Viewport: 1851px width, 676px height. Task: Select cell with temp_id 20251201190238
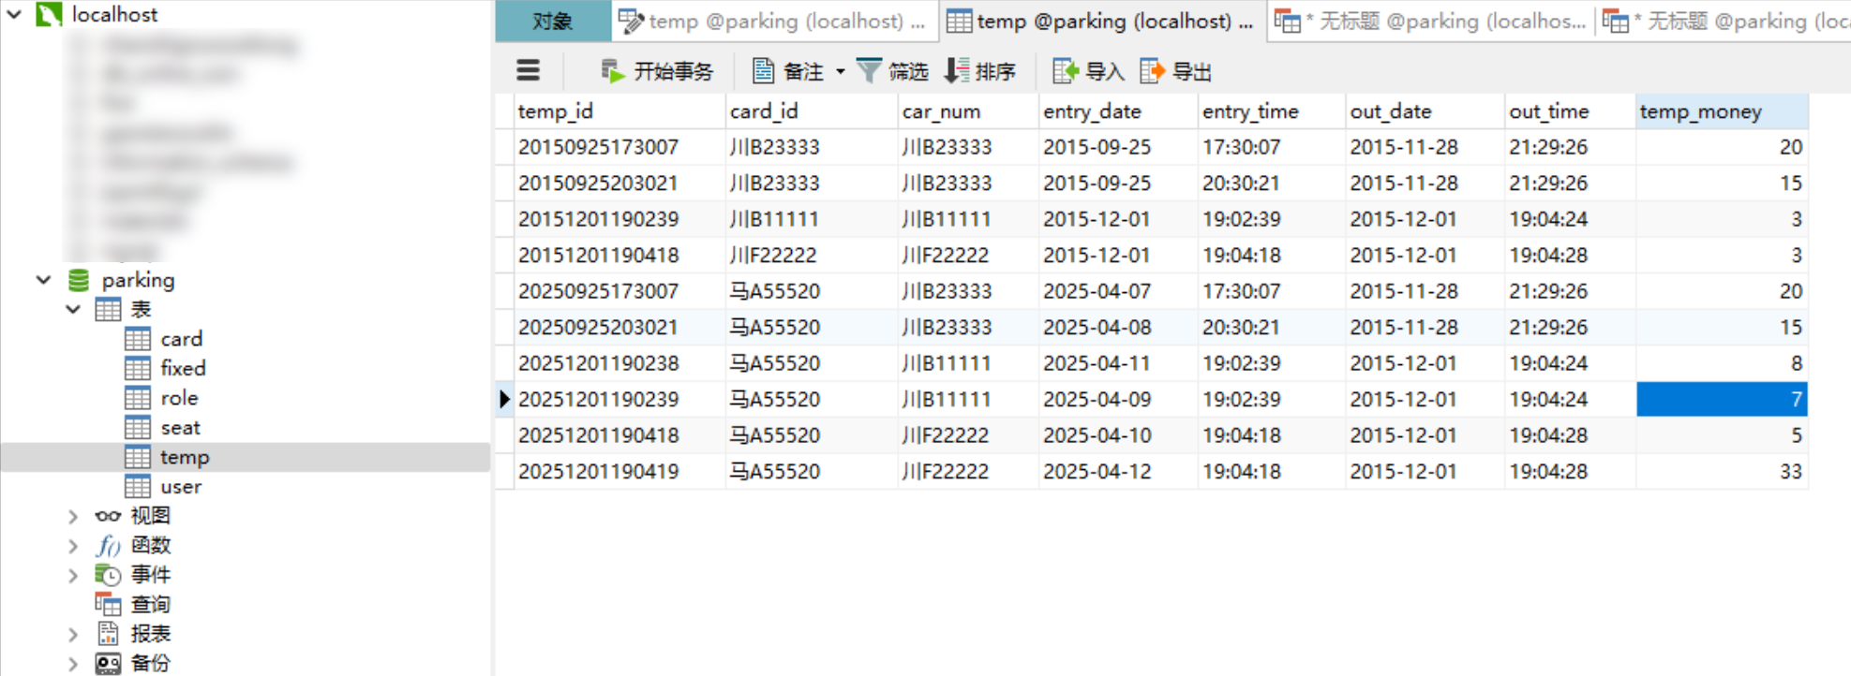pos(619,363)
